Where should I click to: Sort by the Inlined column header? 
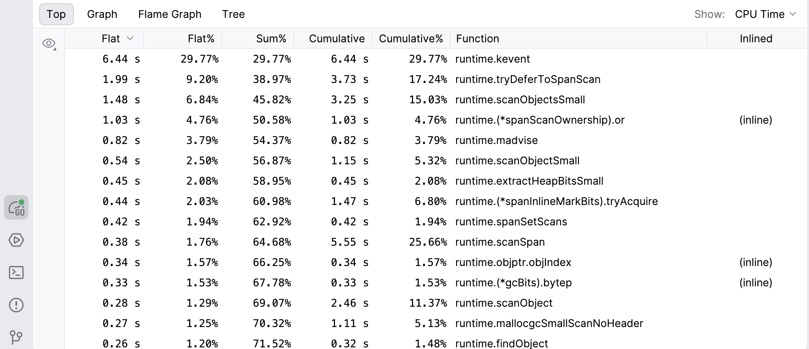(x=756, y=39)
